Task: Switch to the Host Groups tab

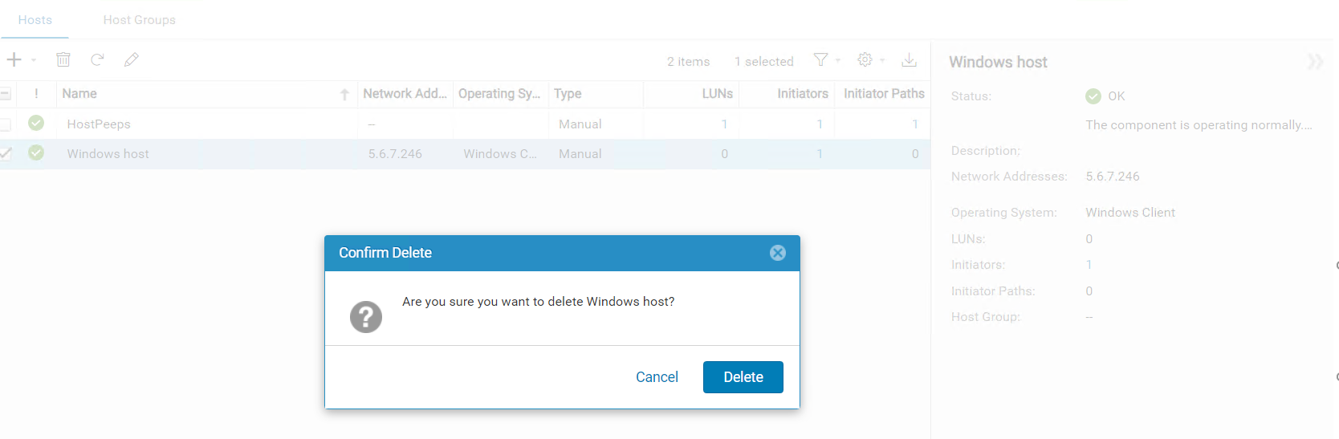Action: pyautogui.click(x=139, y=20)
